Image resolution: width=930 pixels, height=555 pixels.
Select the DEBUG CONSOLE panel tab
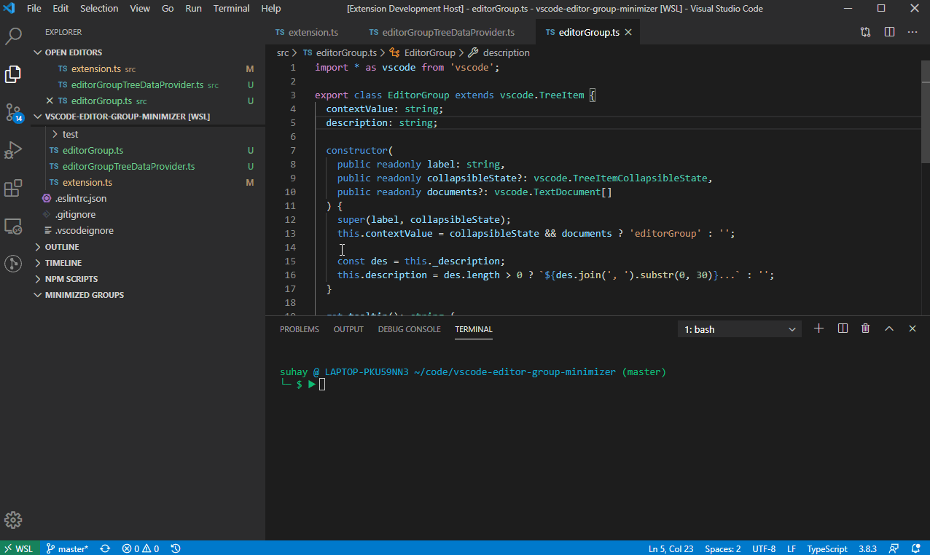click(409, 328)
